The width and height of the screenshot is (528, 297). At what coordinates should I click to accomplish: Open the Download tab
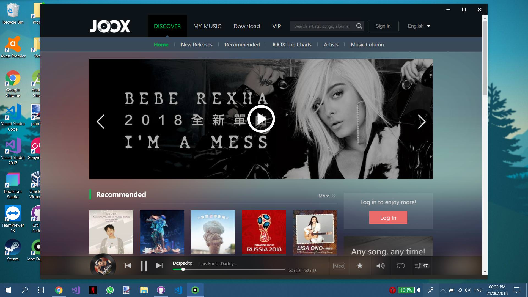(x=247, y=26)
